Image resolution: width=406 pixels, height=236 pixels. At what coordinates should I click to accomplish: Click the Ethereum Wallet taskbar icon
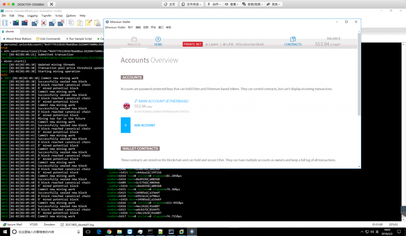coord(192,232)
